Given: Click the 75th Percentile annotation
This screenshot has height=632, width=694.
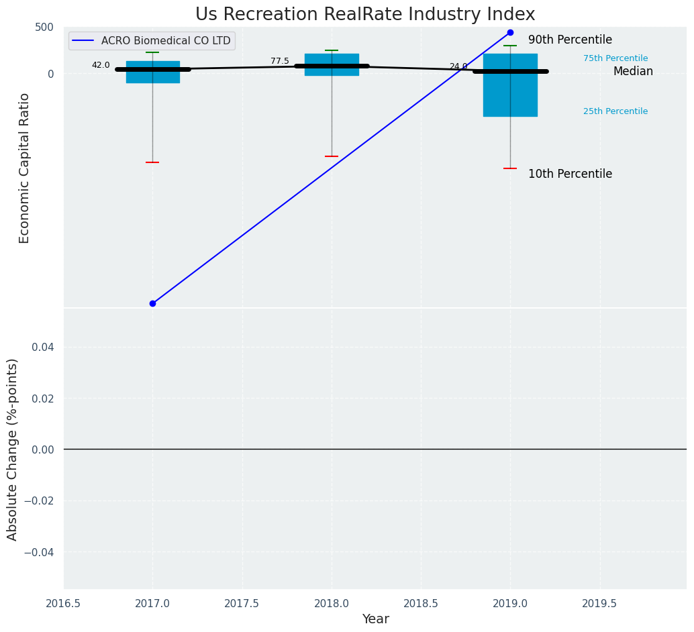Looking at the screenshot, I should click(x=615, y=58).
